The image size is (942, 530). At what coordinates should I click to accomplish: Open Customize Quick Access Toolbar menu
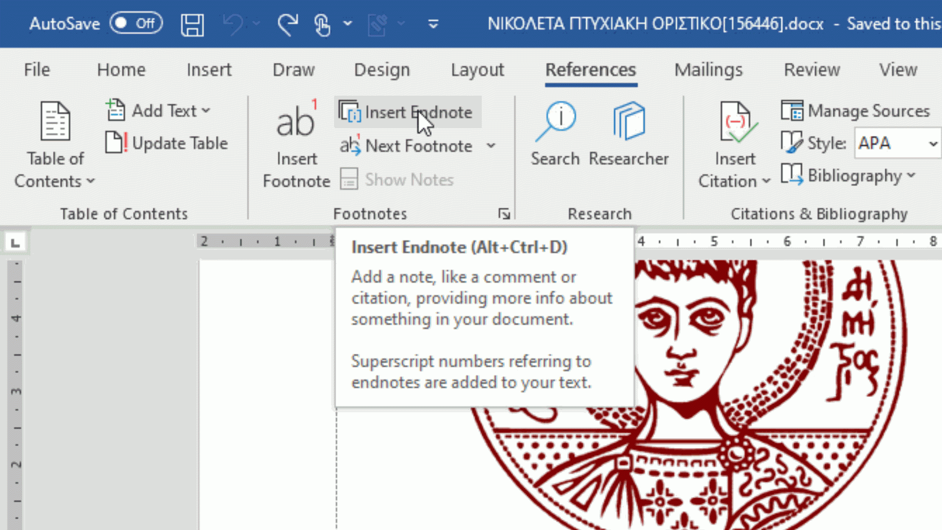click(x=433, y=24)
